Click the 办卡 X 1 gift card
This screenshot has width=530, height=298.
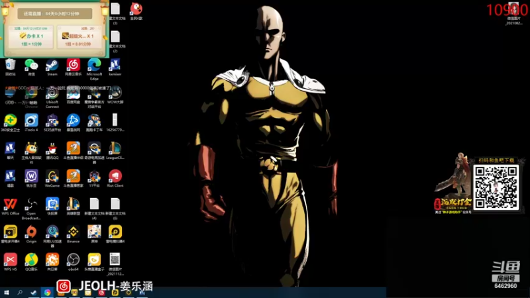(x=31, y=37)
